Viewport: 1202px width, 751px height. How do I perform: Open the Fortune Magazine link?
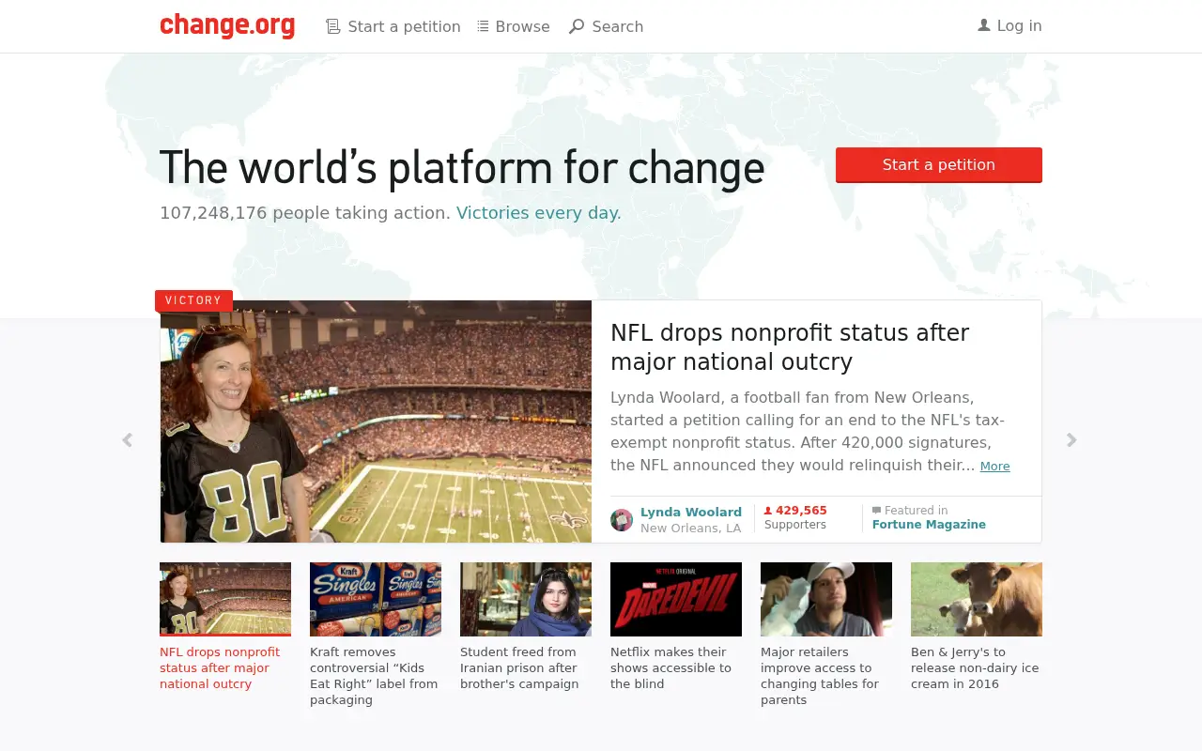click(929, 525)
